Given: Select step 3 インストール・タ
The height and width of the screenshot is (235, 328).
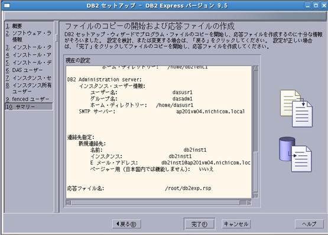Looking at the screenshot, I should tap(28, 47).
